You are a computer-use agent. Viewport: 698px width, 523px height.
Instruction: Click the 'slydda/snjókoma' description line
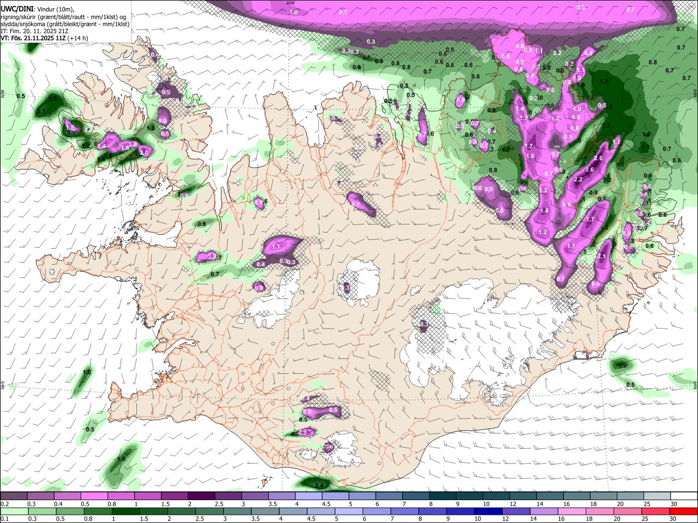[x=65, y=24]
